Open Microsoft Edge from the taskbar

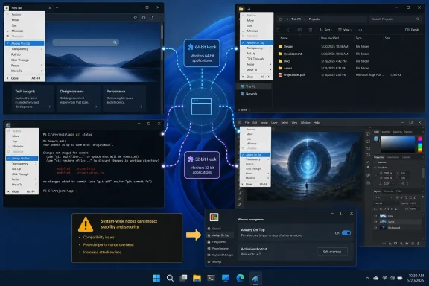(241, 278)
